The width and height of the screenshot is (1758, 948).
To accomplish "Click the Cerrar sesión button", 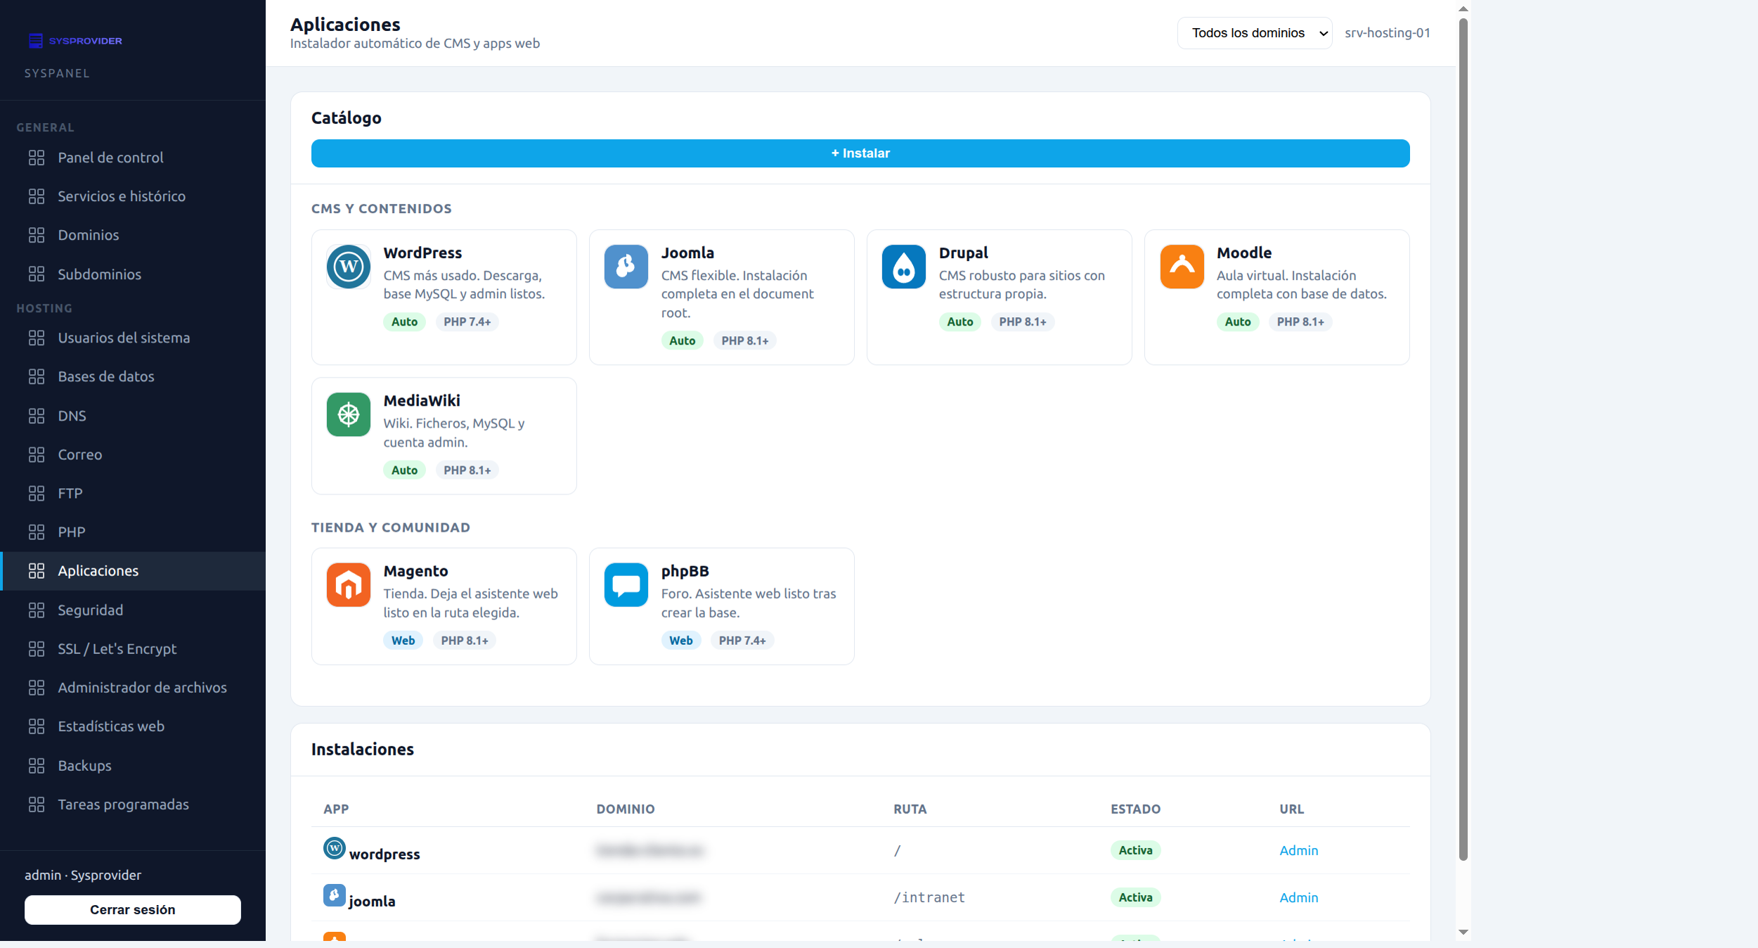I will click(133, 909).
